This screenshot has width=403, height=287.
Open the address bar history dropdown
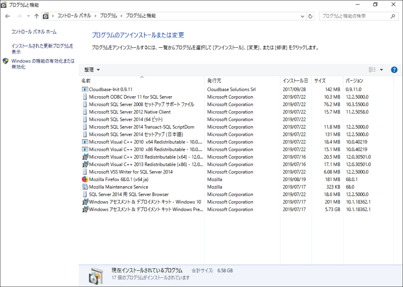[302, 16]
